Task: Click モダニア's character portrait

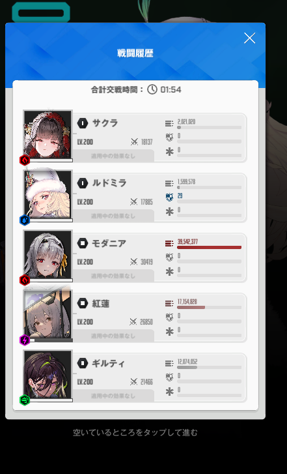Action: click(x=48, y=254)
